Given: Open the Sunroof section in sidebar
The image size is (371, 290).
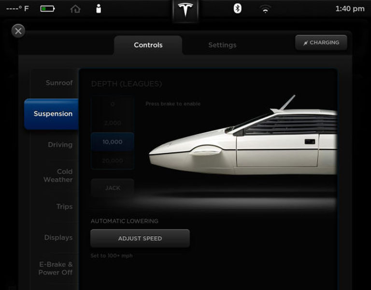Looking at the screenshot, I should pos(59,83).
